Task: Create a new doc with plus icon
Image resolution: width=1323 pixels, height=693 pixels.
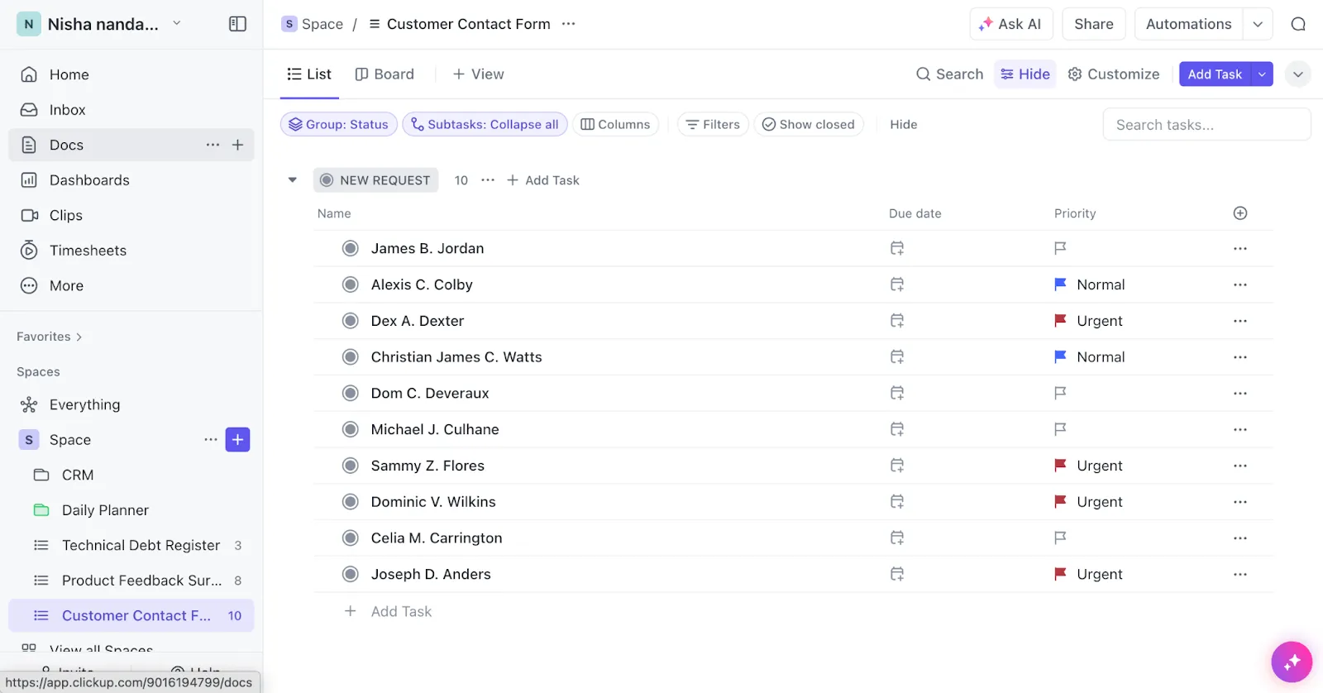Action: (x=237, y=145)
